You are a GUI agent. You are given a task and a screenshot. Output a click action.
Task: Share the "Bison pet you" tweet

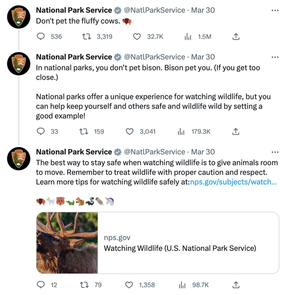point(236,131)
